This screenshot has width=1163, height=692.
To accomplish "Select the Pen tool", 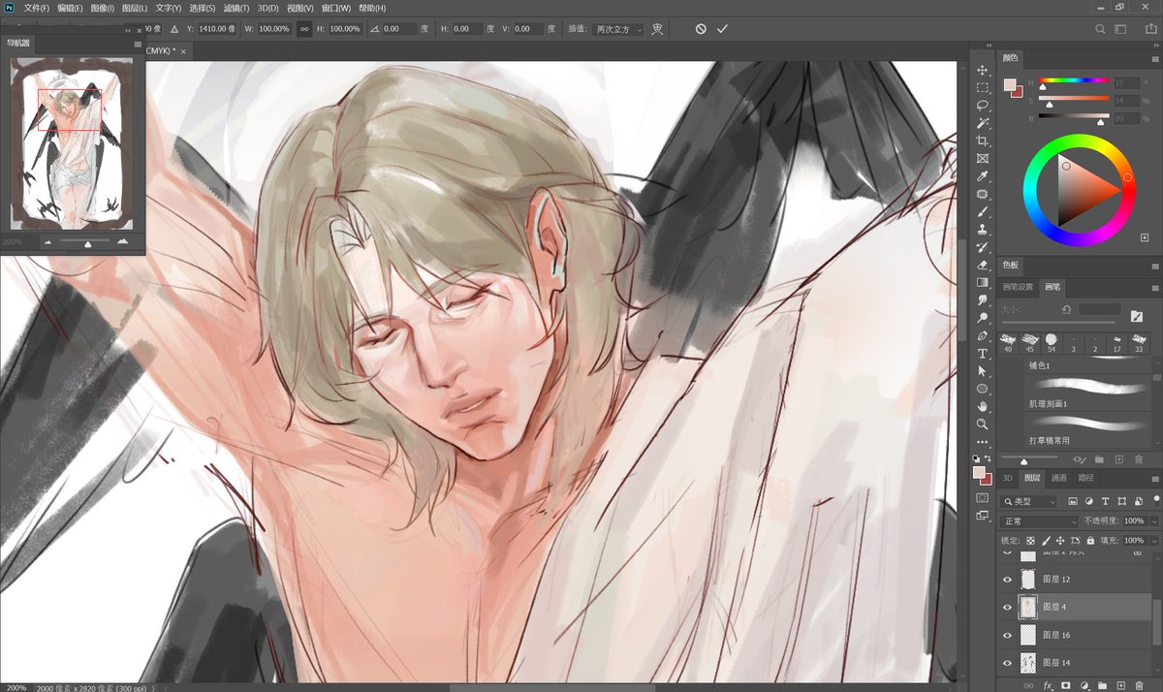I will pyautogui.click(x=982, y=335).
